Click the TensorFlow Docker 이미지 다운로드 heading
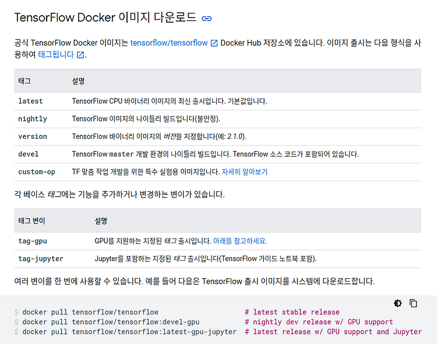The height and width of the screenshot is (344, 437). tap(105, 17)
